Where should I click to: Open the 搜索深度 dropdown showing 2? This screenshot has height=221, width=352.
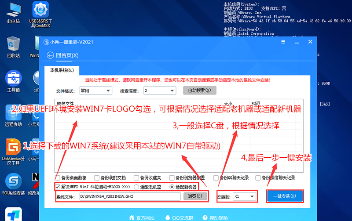point(160,91)
